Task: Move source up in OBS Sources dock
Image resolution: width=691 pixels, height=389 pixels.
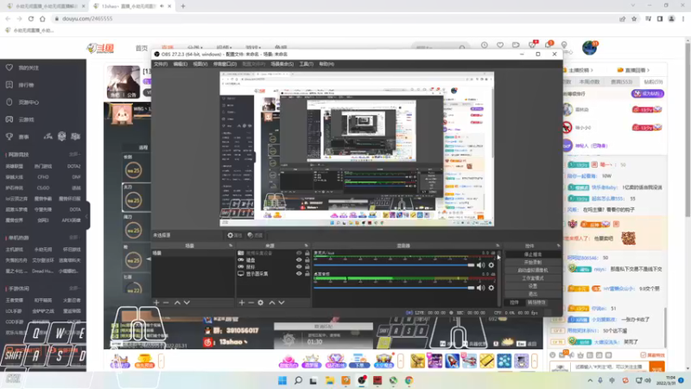Action: click(272, 303)
